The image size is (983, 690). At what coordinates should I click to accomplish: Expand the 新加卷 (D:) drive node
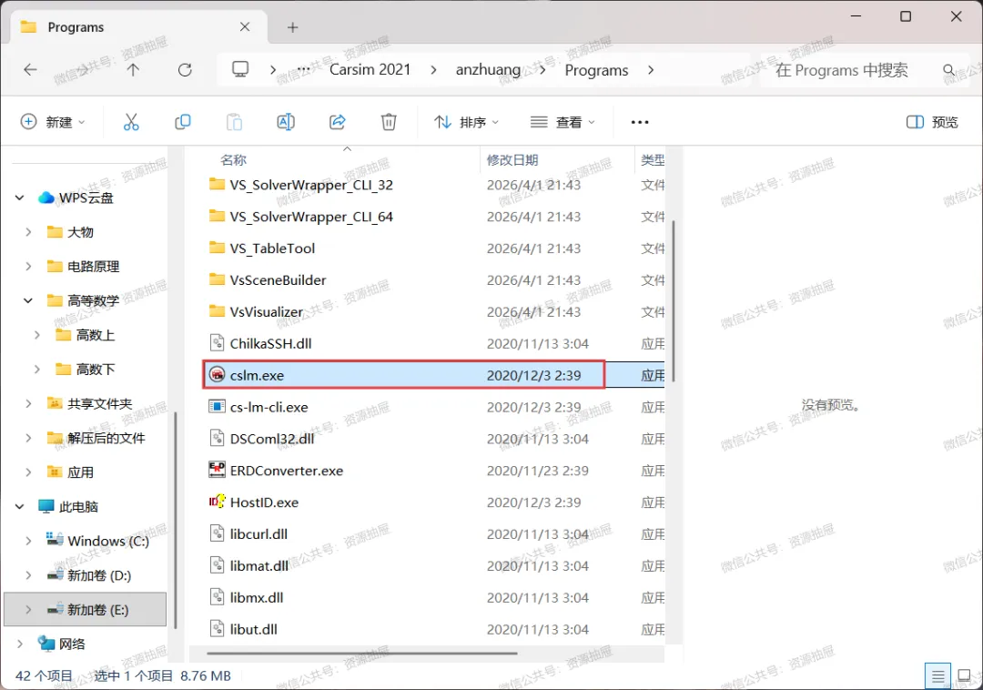click(28, 574)
